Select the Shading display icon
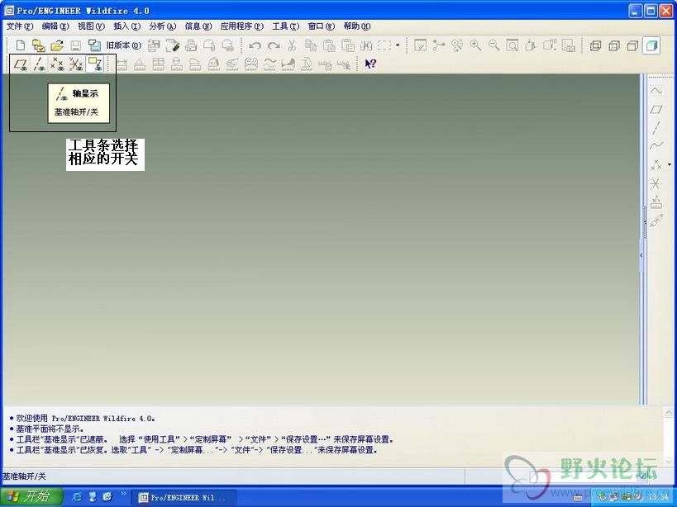The height and width of the screenshot is (507, 677). point(651,45)
